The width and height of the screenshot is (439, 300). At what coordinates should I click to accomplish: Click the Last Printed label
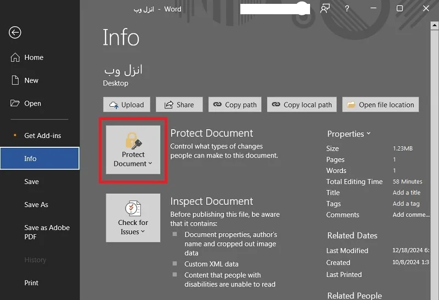344,275
